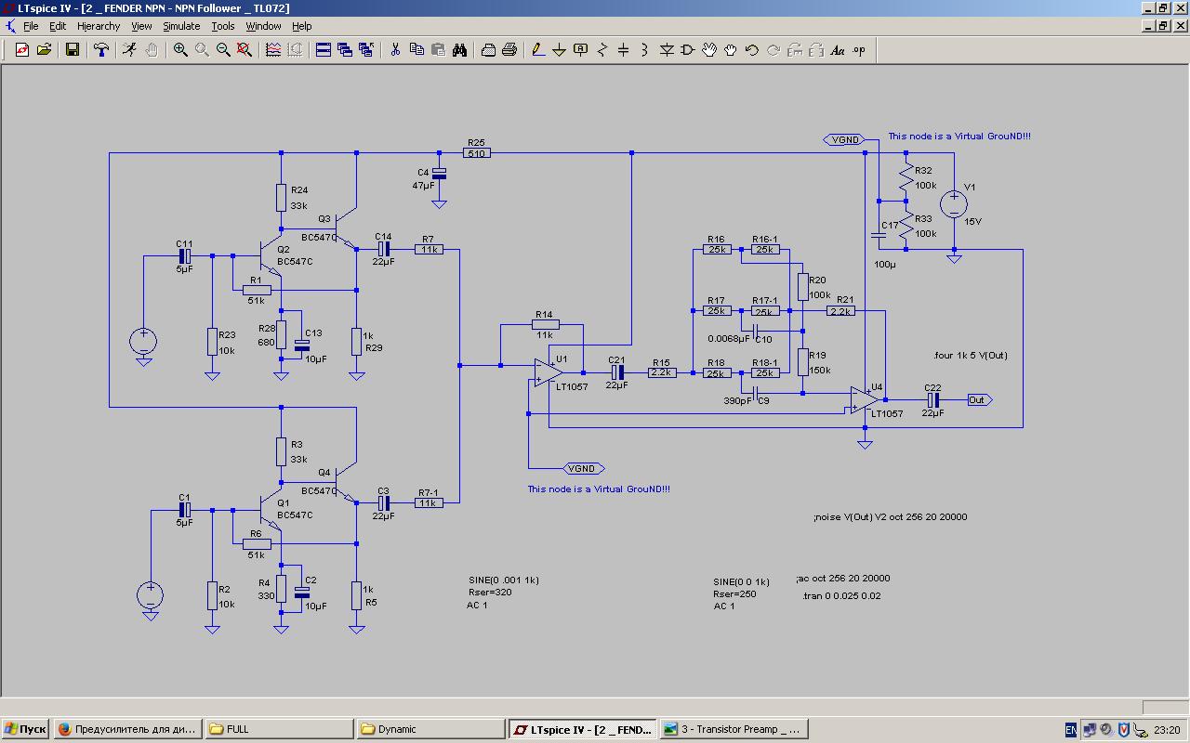Click the Save diskette icon
The image size is (1190, 743).
[72, 50]
